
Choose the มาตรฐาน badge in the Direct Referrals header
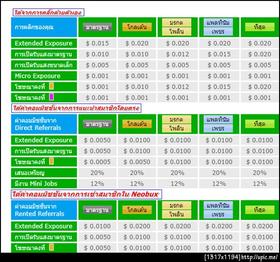98,124
